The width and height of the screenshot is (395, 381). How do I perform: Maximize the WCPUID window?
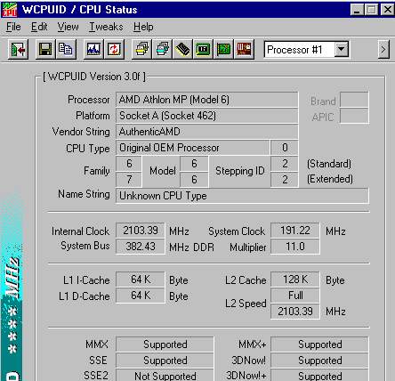click(x=371, y=10)
